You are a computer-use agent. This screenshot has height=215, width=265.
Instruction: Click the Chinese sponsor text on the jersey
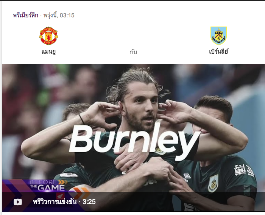click(244, 170)
